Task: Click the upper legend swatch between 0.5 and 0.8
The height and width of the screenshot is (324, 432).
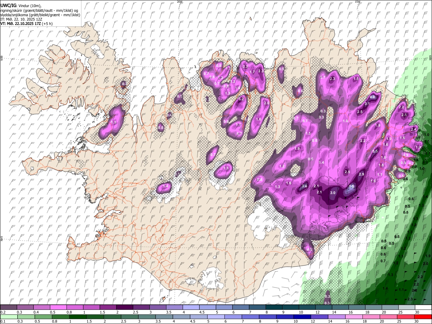Action: click(59, 307)
